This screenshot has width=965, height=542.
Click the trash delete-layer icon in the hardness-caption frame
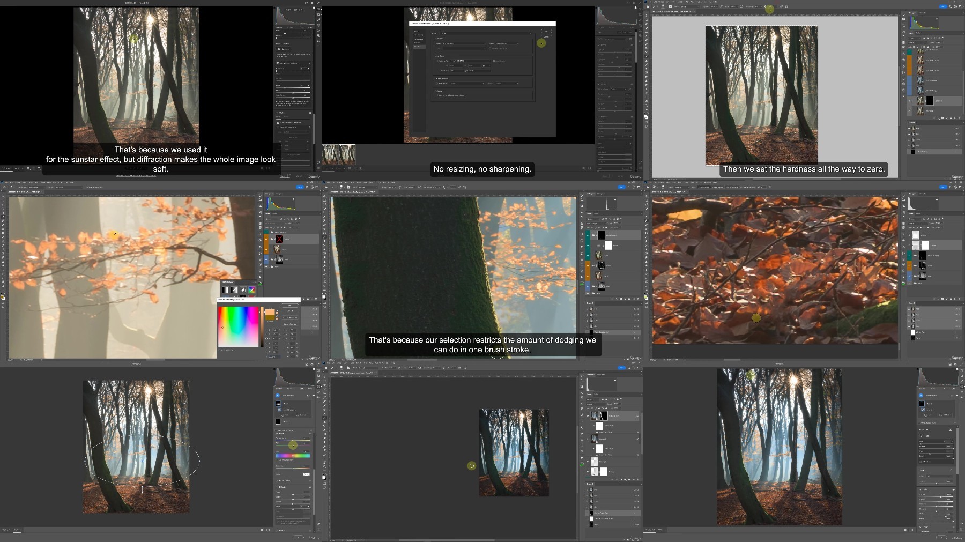960,118
